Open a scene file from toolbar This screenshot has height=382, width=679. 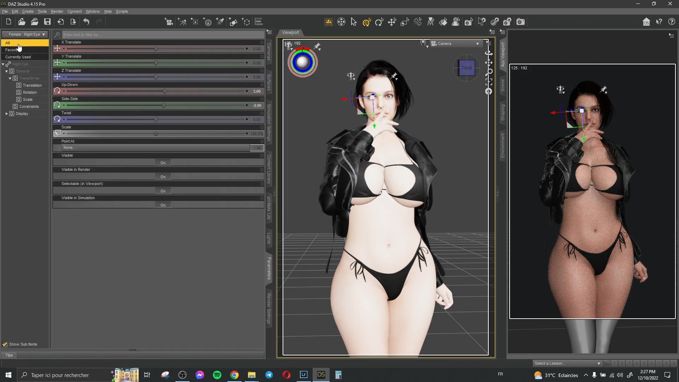point(22,22)
